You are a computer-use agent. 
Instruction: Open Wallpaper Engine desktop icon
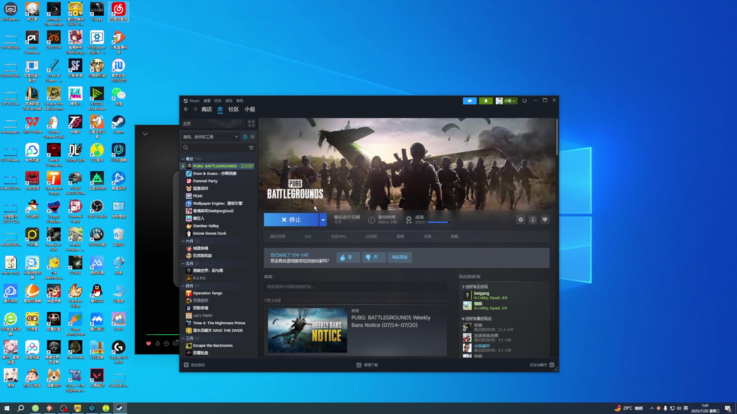pos(97,43)
